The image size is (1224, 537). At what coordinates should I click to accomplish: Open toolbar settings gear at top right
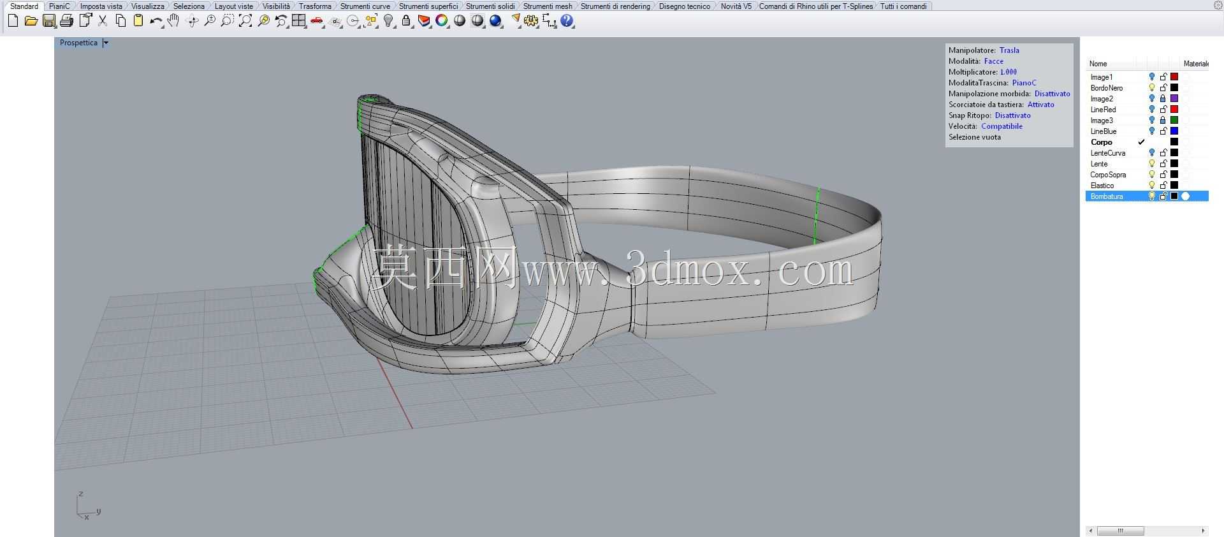(1218, 5)
